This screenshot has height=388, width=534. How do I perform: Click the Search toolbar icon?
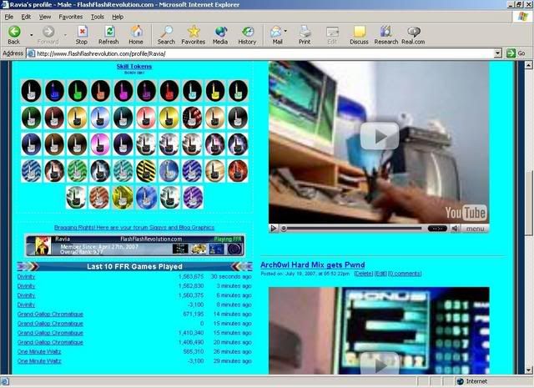(166, 34)
